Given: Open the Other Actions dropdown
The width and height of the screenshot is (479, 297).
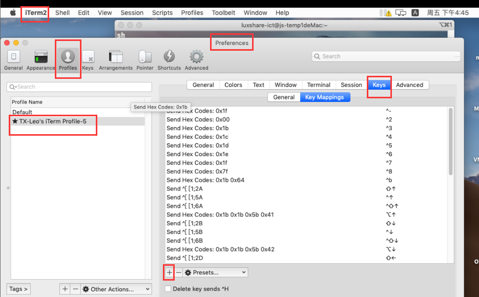Looking at the screenshot, I should pos(116,289).
